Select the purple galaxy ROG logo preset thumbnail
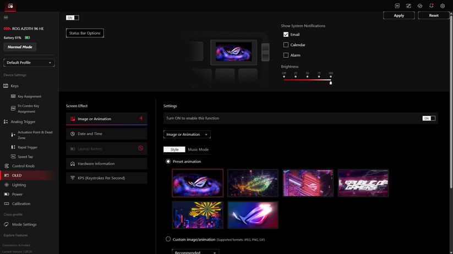Screen dimensions: 453x254 click(198, 183)
